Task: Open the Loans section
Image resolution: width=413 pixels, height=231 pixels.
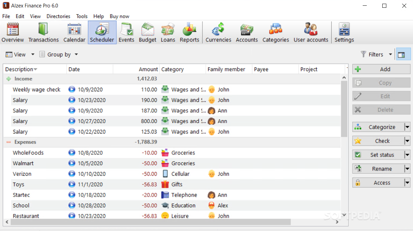Action: [x=168, y=32]
